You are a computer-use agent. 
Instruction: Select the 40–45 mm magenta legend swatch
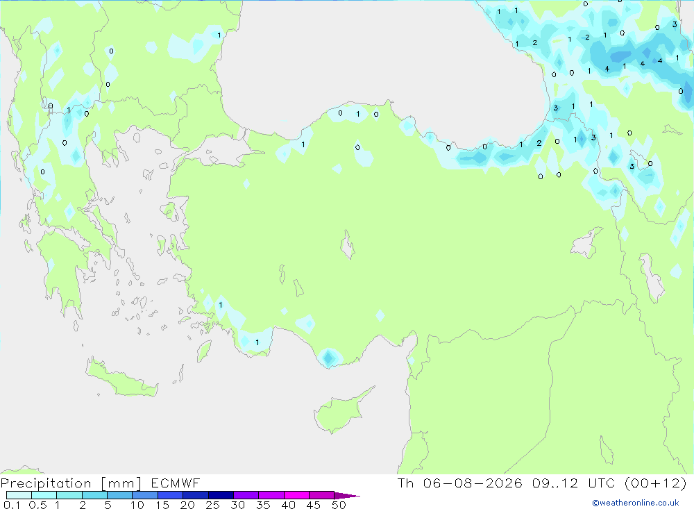click(296, 495)
